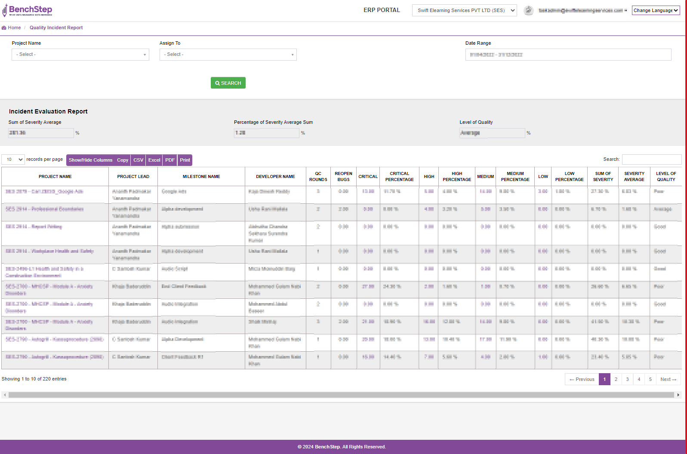Open the Change Language dropdown
687x454 pixels.
[x=656, y=10]
